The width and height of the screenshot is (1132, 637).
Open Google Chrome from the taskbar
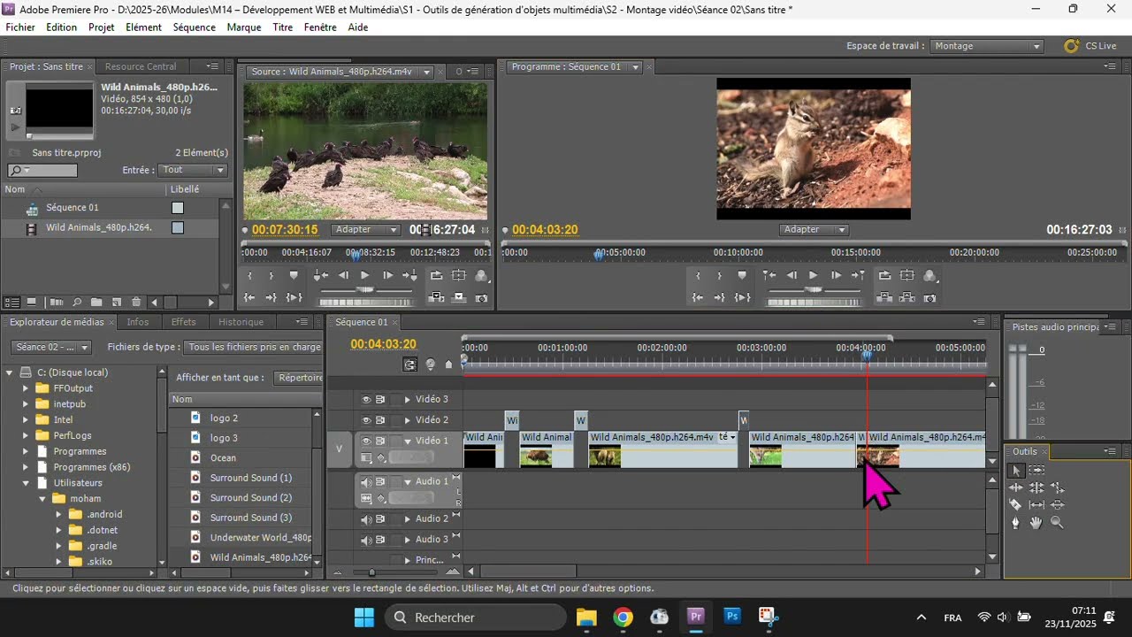(x=623, y=618)
